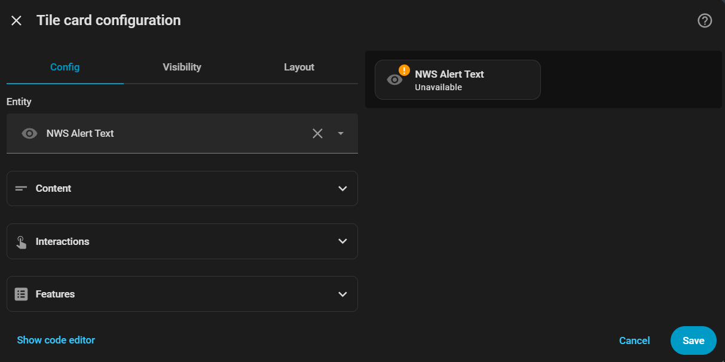This screenshot has width=725, height=362.
Task: Open the help question mark icon
Action: pyautogui.click(x=705, y=21)
